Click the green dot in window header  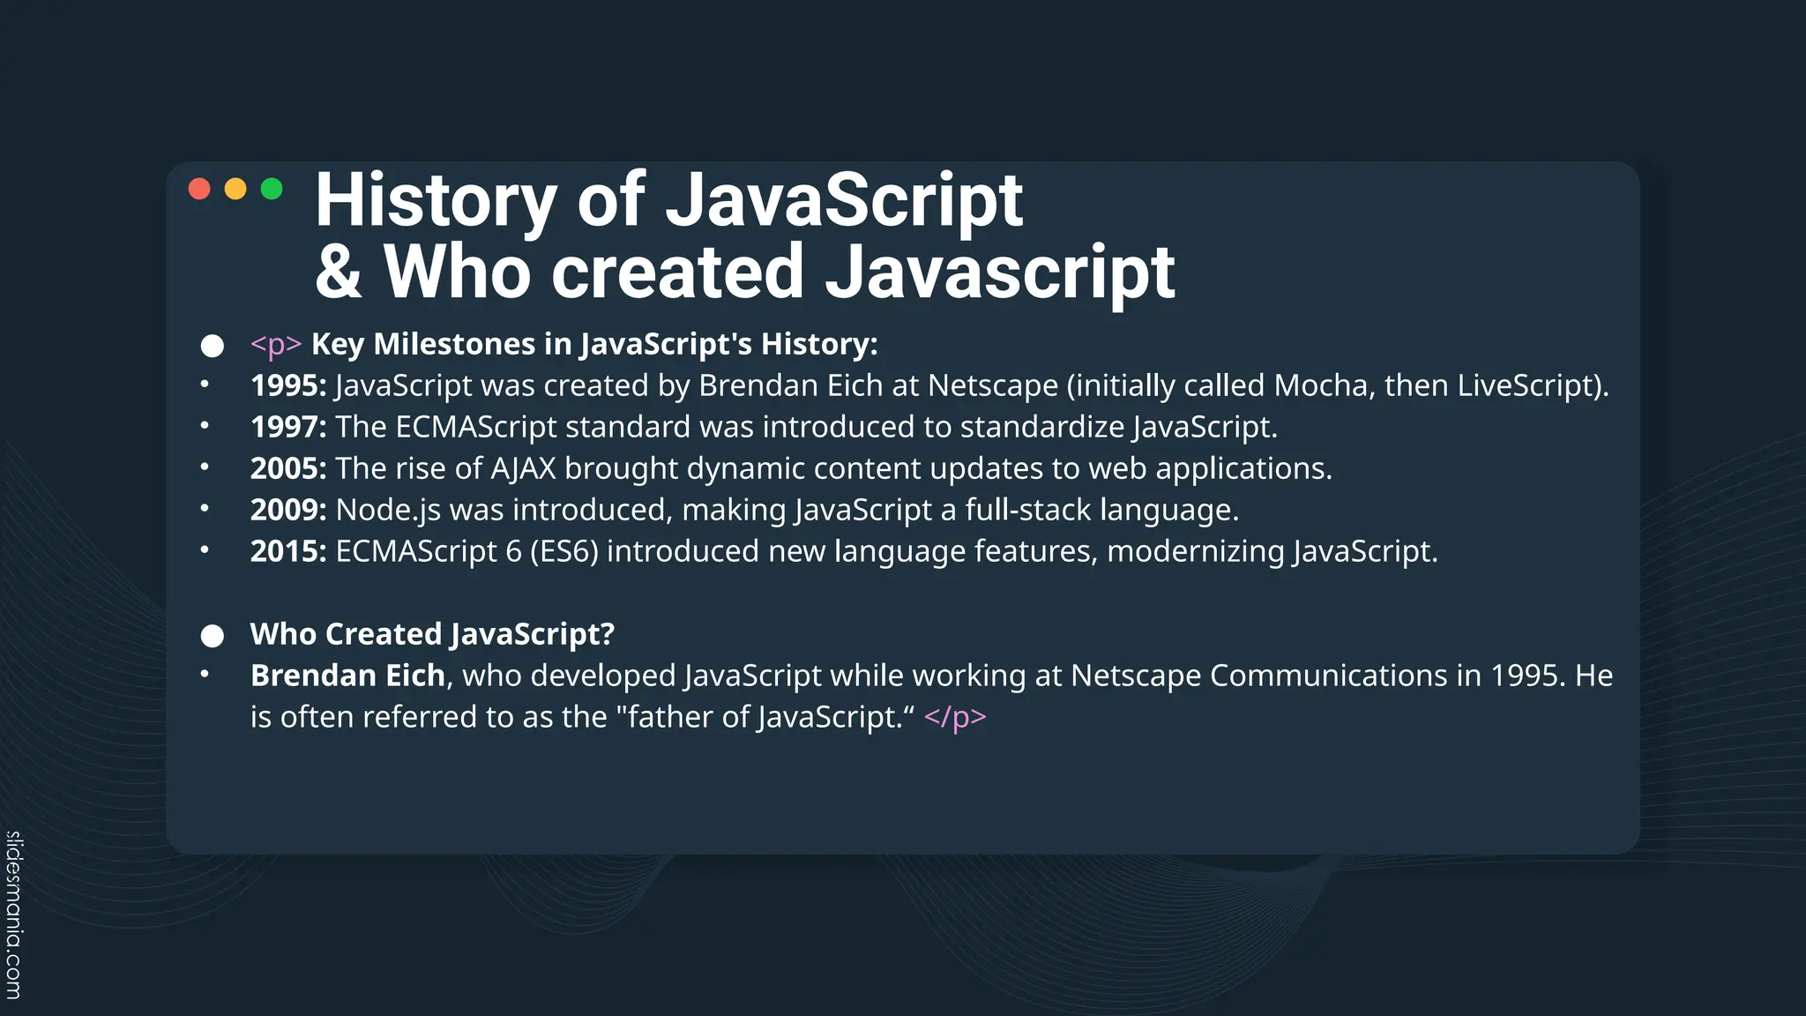click(x=272, y=189)
